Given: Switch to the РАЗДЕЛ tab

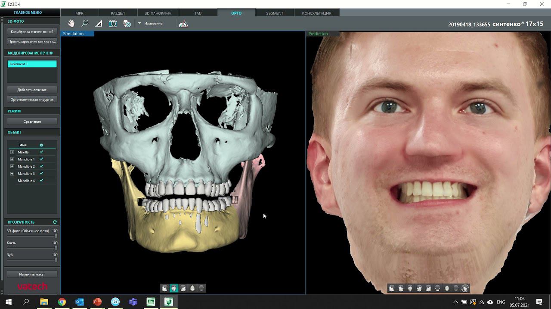Looking at the screenshot, I should point(118,13).
